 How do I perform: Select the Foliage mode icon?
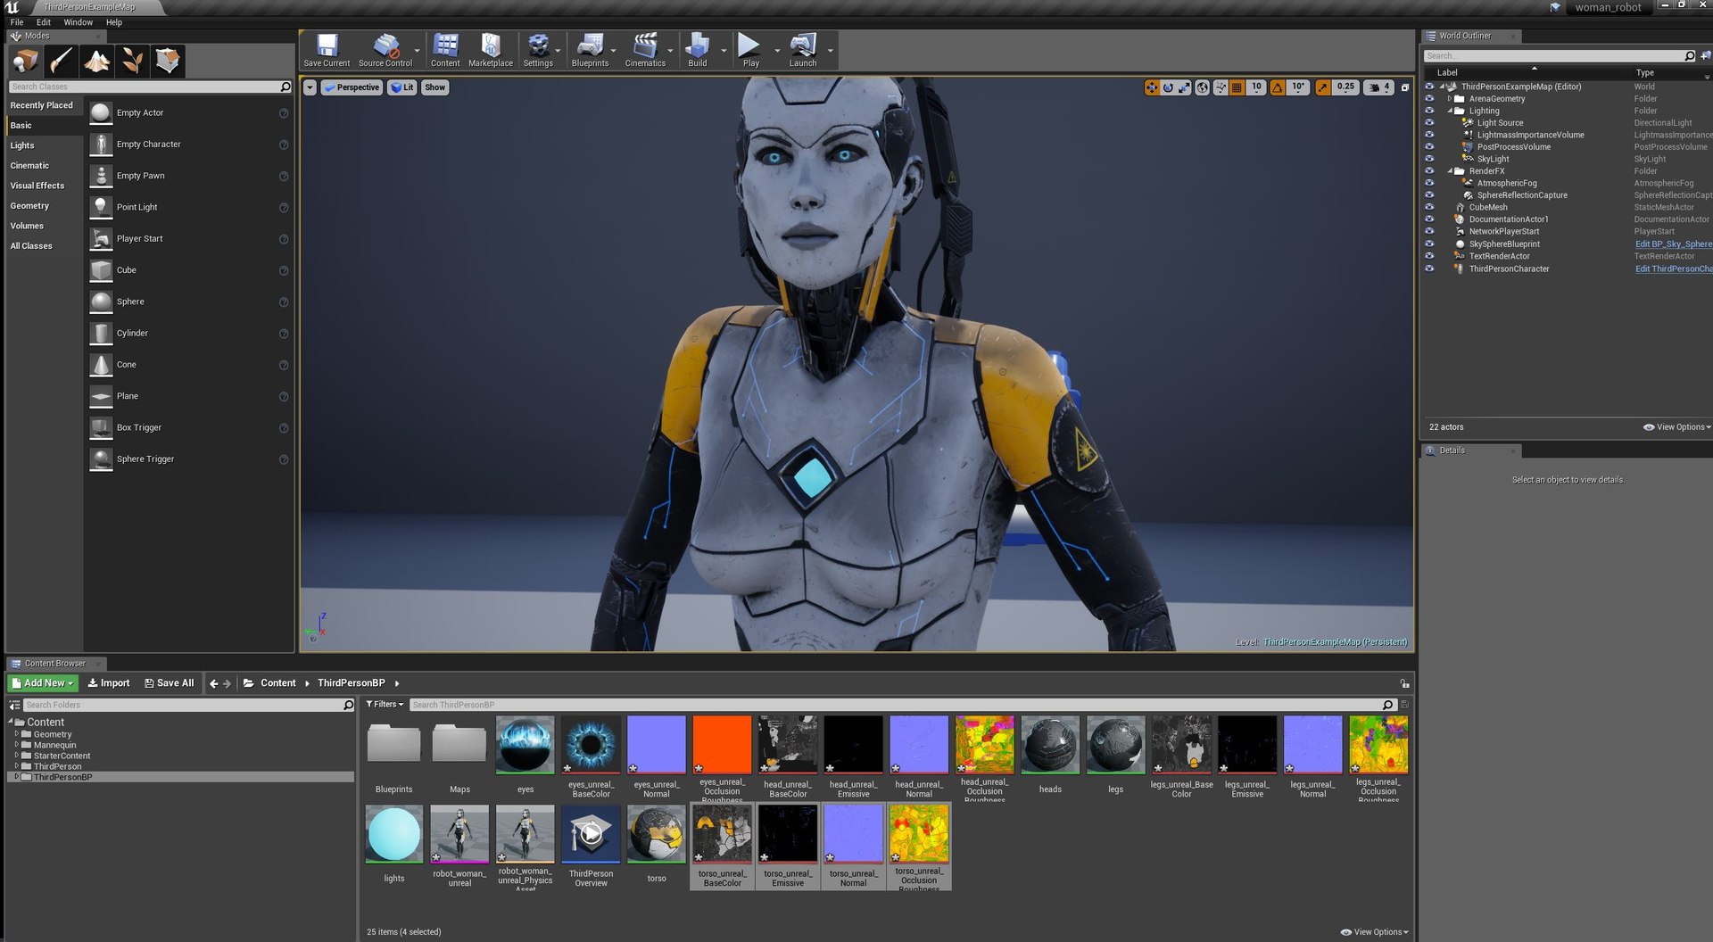click(x=132, y=61)
